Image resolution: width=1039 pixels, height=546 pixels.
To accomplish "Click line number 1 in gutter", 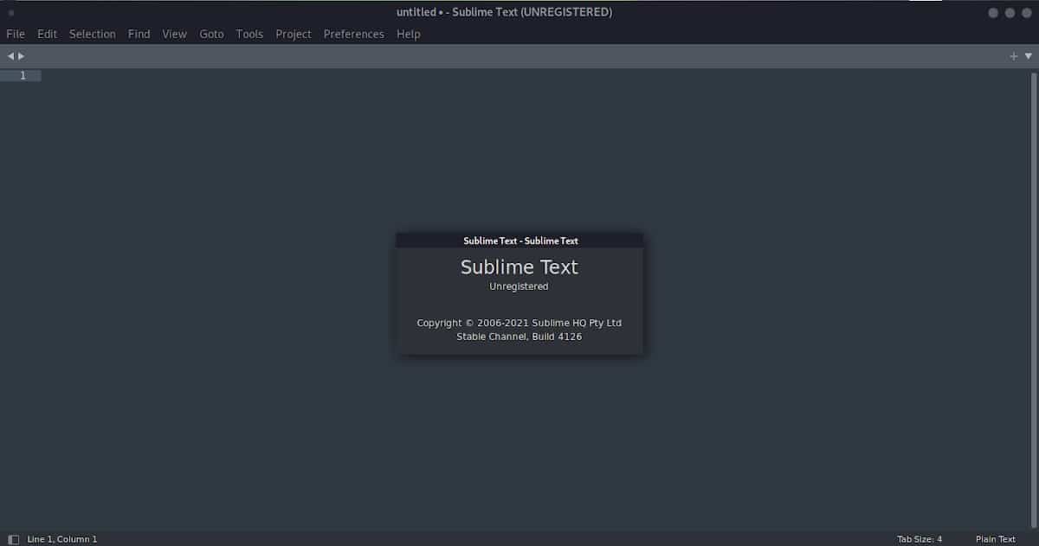I will [x=23, y=75].
